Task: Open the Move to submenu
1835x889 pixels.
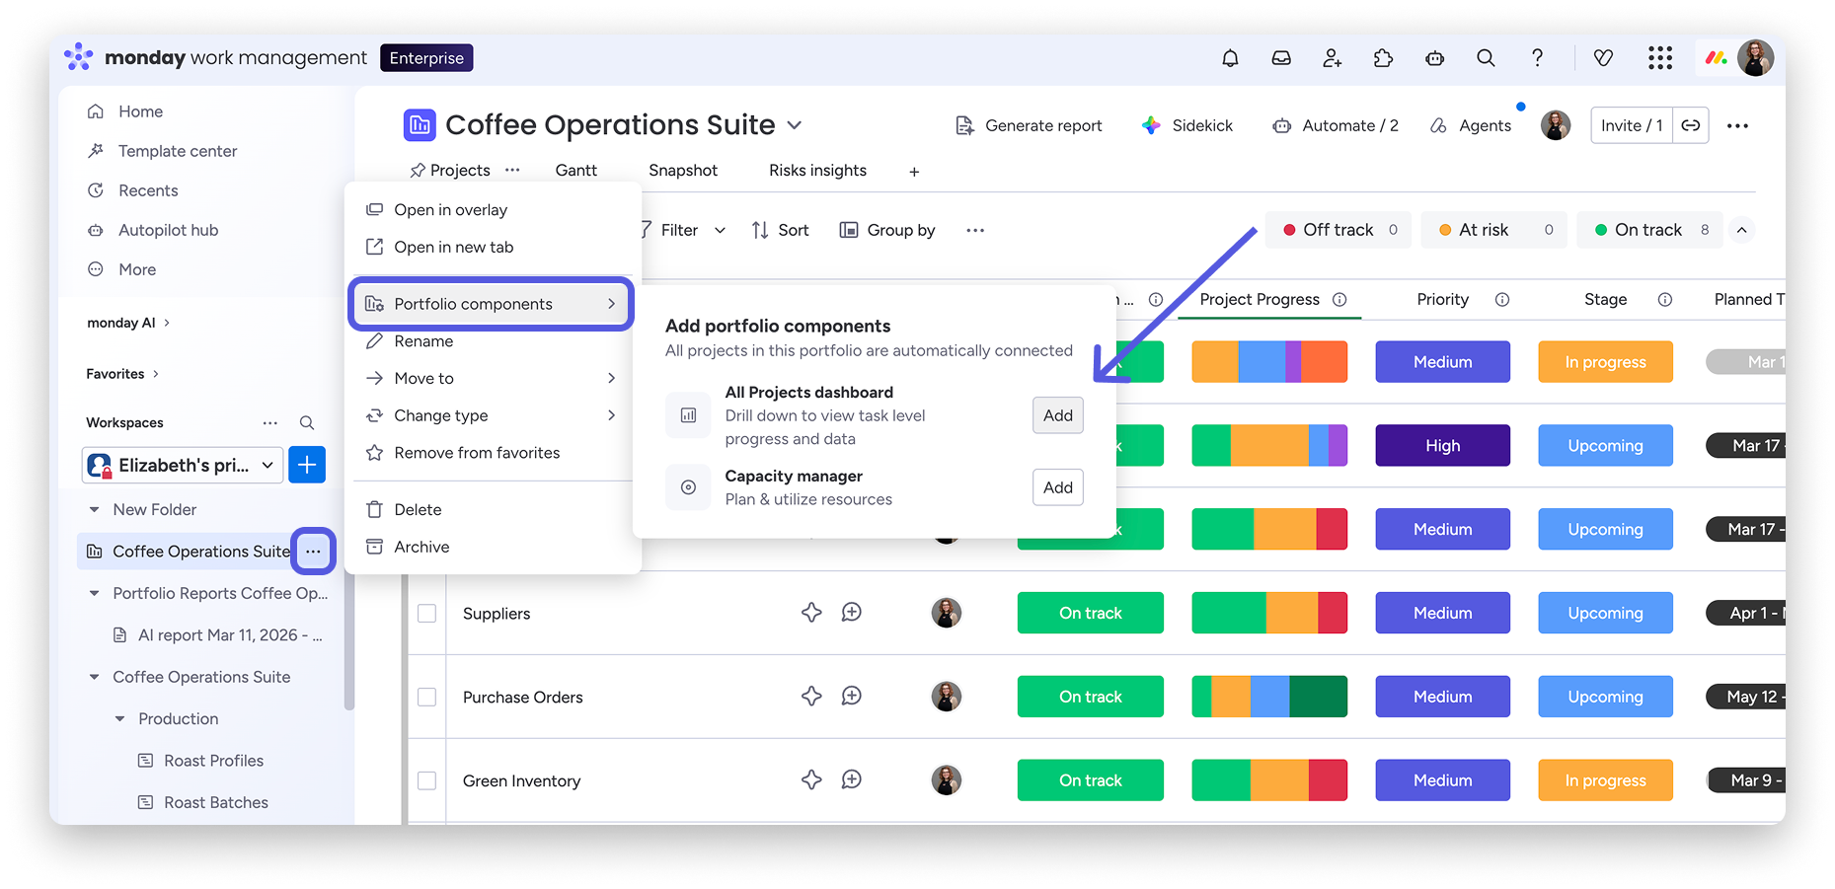Action: (x=493, y=379)
